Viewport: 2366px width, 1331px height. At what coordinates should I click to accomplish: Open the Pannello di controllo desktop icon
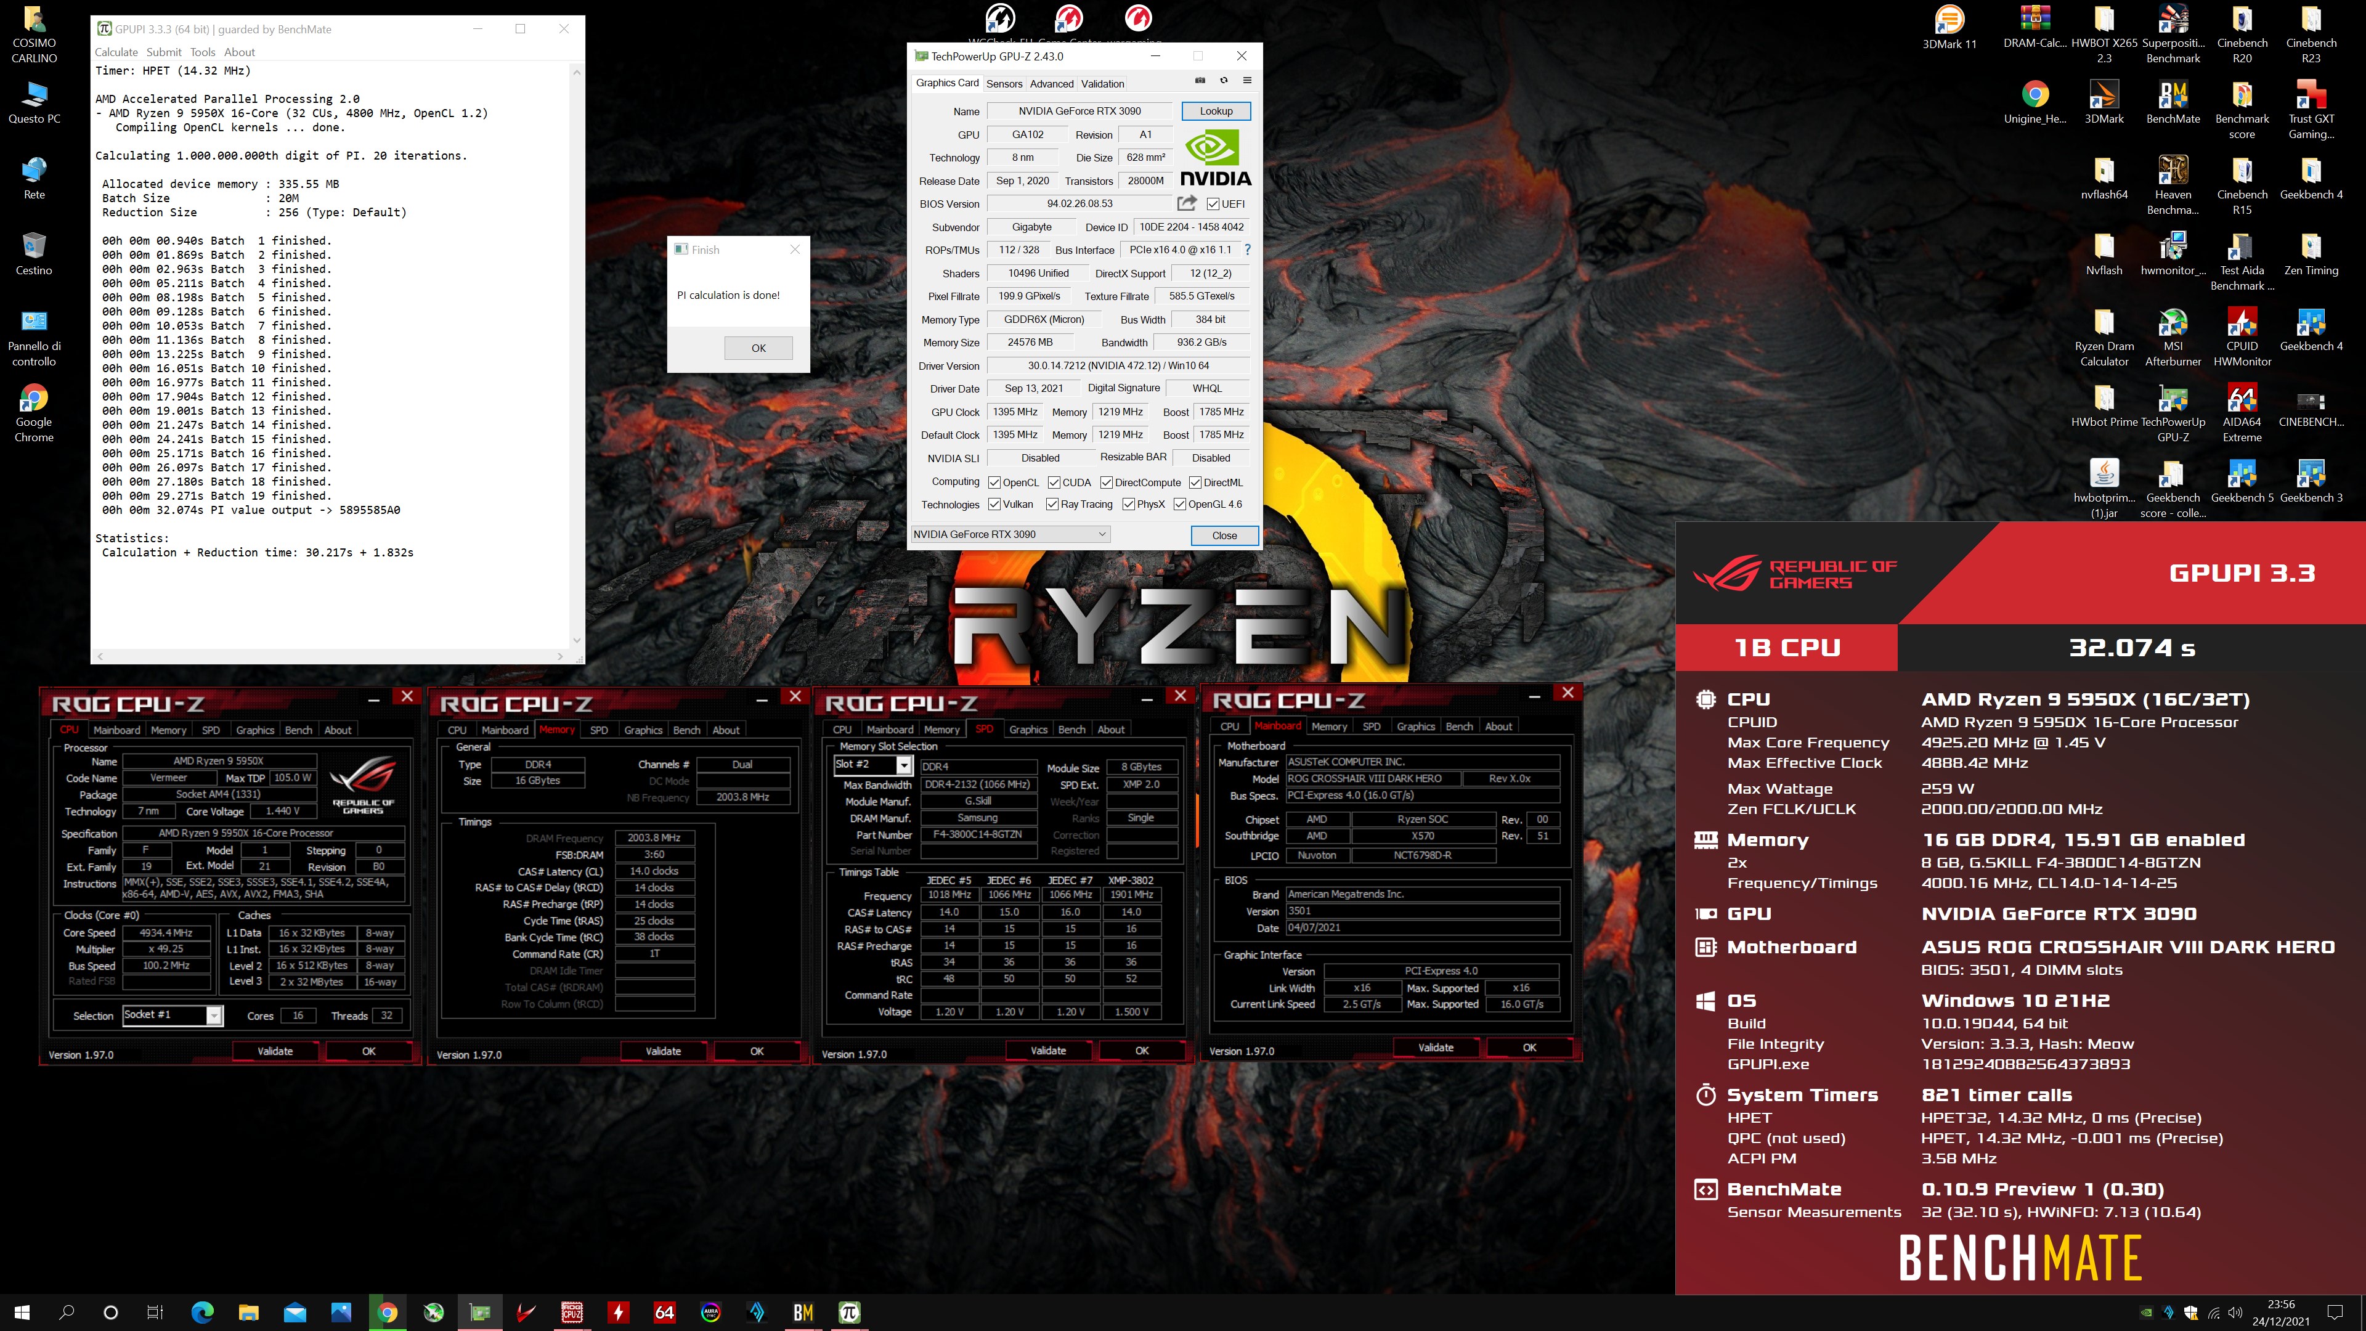34,337
